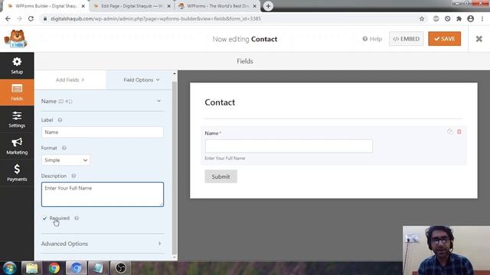Open File Explorer from taskbar
This screenshot has width=490, height=275.
pyautogui.click(x=31, y=268)
